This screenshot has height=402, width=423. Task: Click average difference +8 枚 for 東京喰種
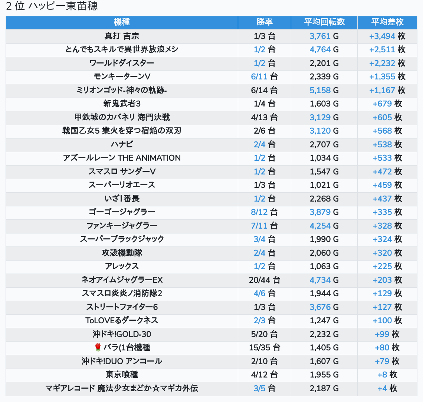point(387,375)
